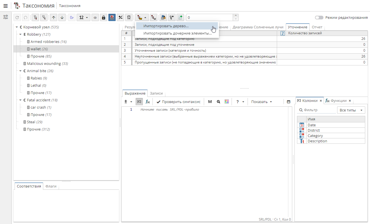Image resolution: width=370 pixels, height=224 pixels.
Task: Toggle 'Режим редактирования' switch
Action: [319, 17]
